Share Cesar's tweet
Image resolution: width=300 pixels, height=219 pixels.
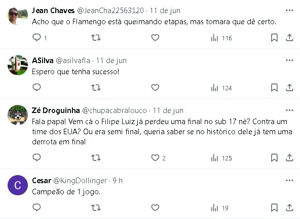point(289,207)
